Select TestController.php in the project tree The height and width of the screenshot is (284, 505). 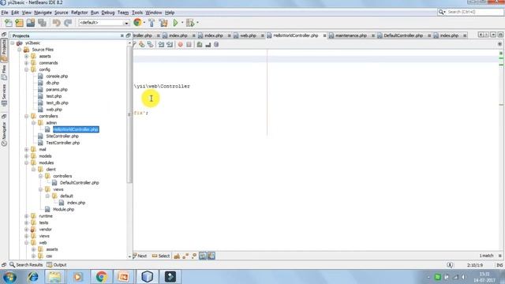(62, 143)
